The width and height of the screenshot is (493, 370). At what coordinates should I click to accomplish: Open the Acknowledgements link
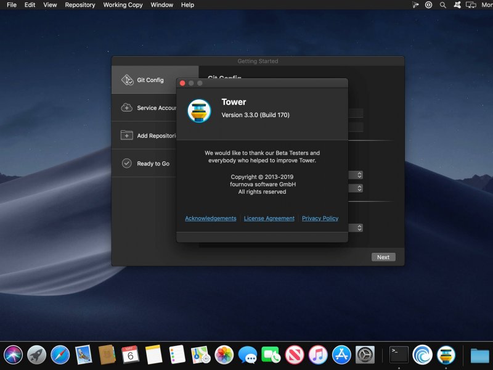tap(210, 218)
